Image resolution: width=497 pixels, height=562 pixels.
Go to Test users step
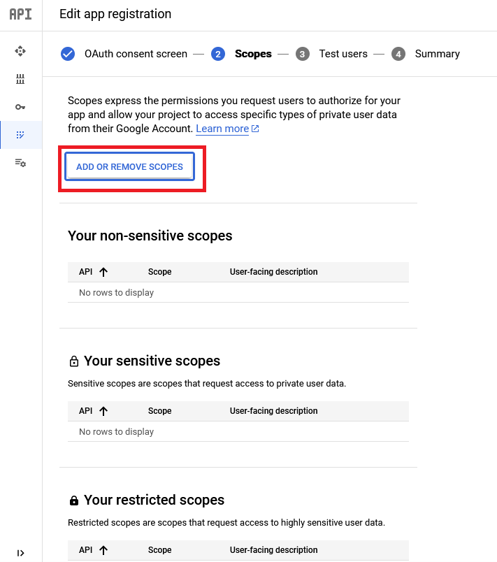pos(343,54)
